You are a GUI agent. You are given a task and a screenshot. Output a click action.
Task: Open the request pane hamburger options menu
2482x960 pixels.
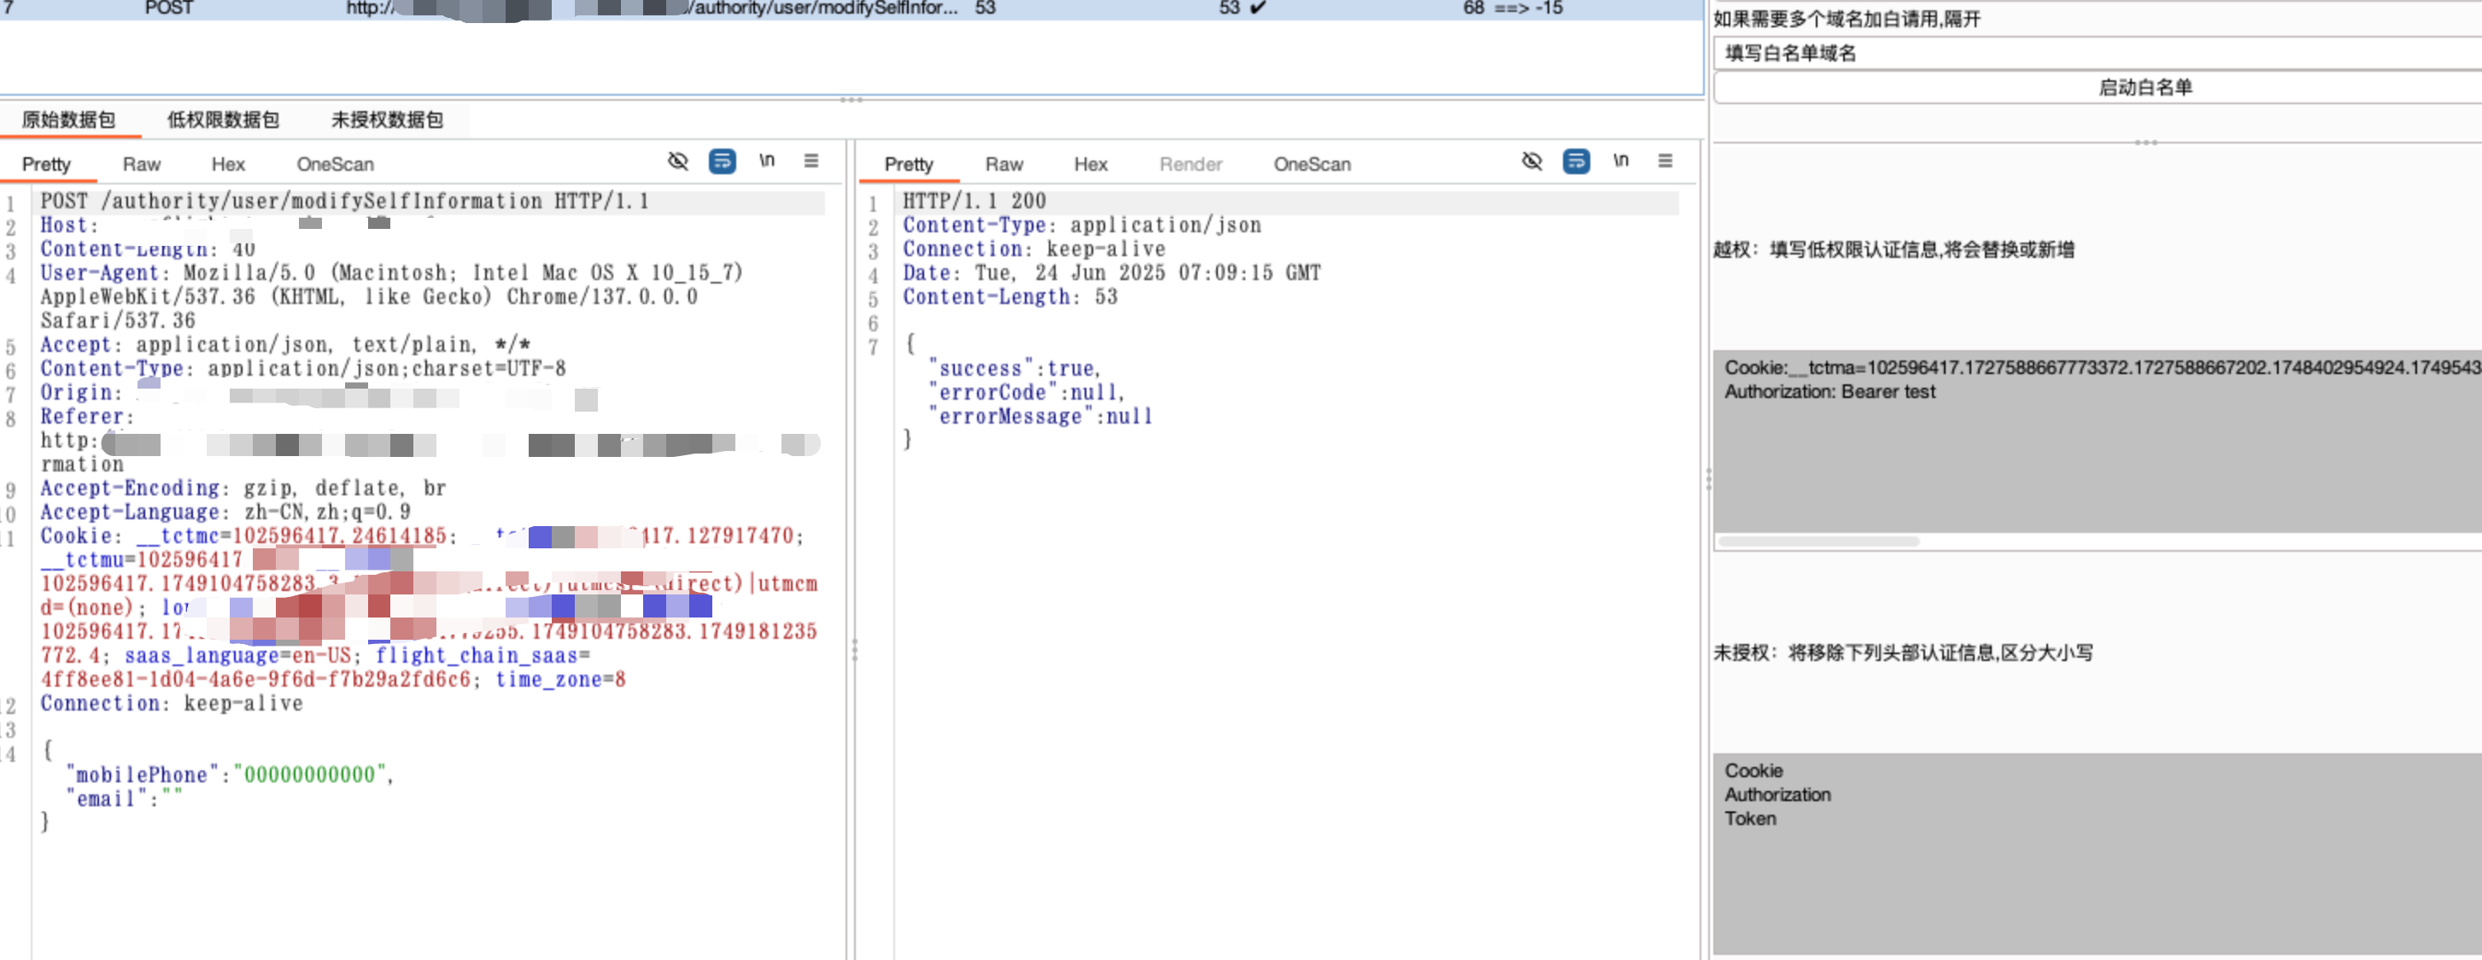point(811,161)
